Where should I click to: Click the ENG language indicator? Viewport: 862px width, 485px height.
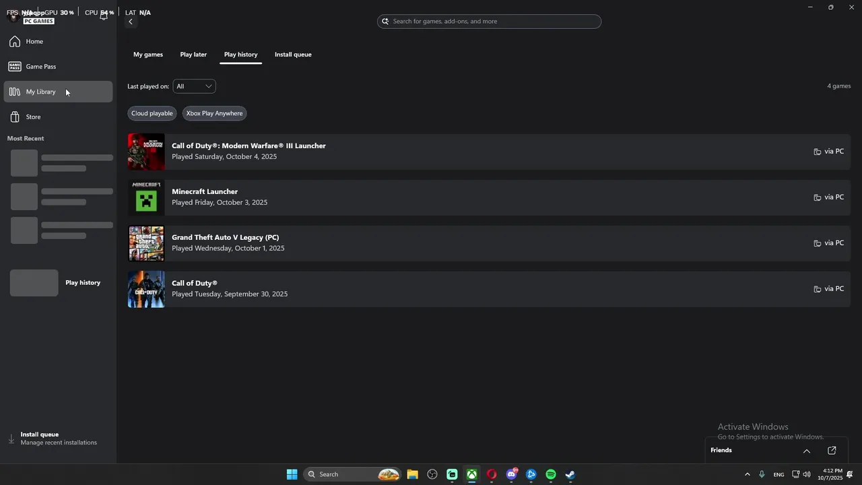click(x=778, y=474)
